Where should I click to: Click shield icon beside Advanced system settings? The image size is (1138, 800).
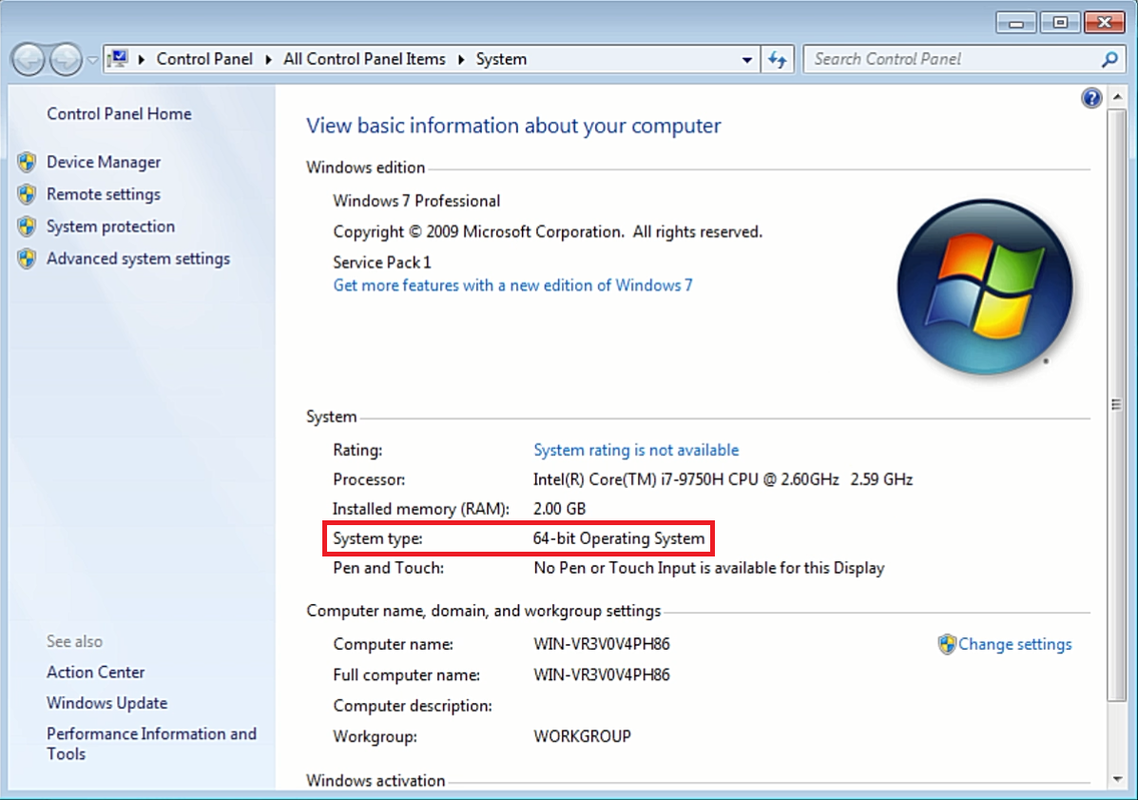(x=27, y=259)
